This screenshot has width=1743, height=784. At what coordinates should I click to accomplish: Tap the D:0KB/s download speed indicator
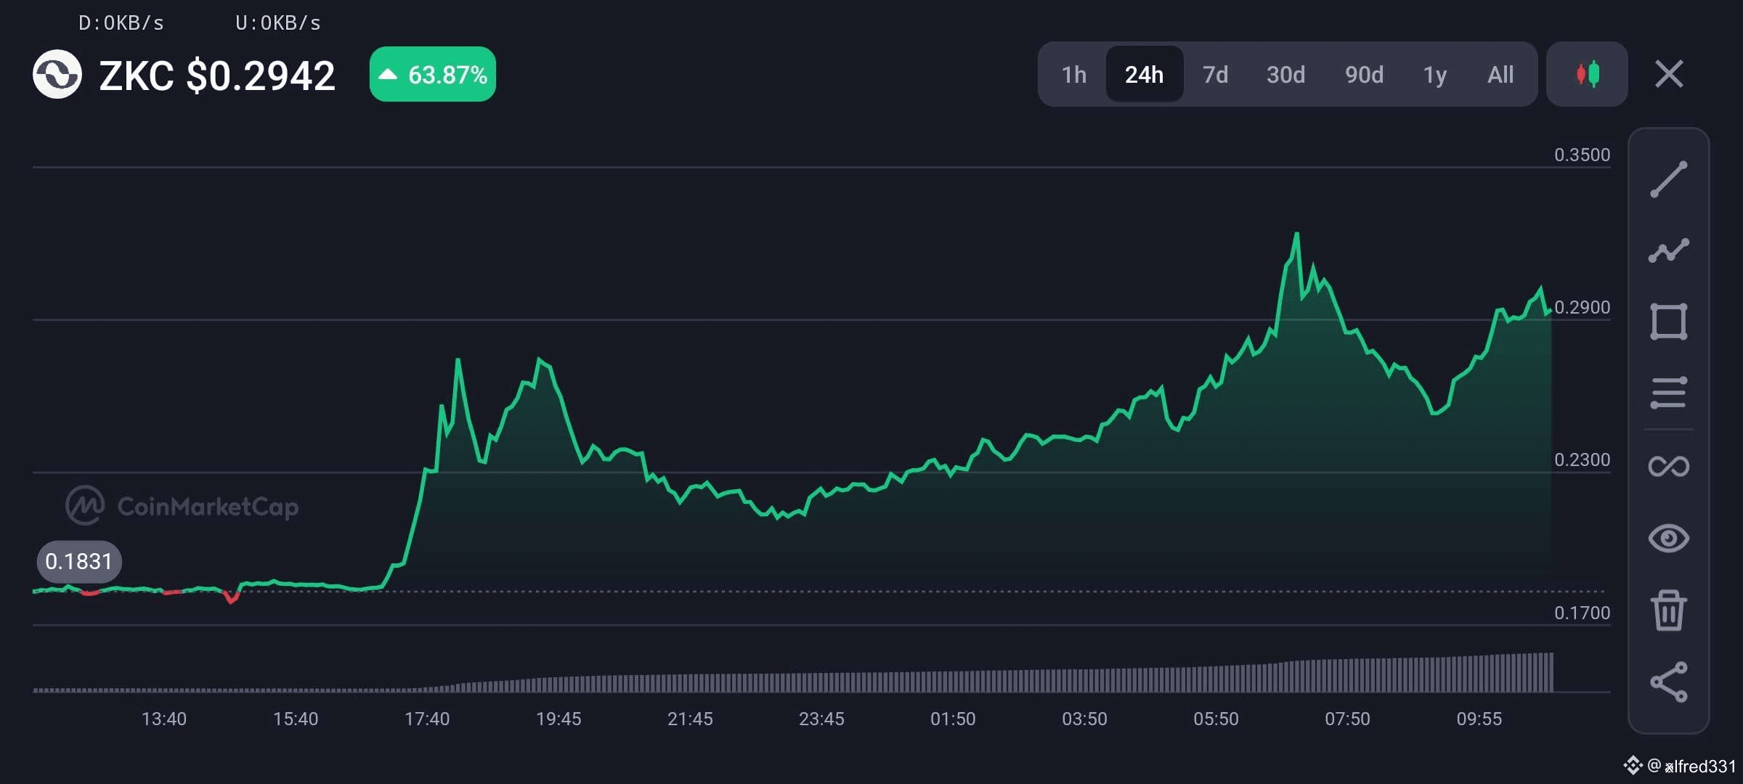click(x=121, y=23)
